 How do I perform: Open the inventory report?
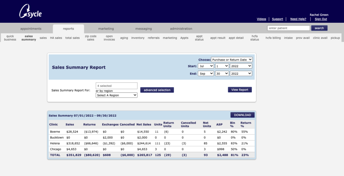click(138, 38)
